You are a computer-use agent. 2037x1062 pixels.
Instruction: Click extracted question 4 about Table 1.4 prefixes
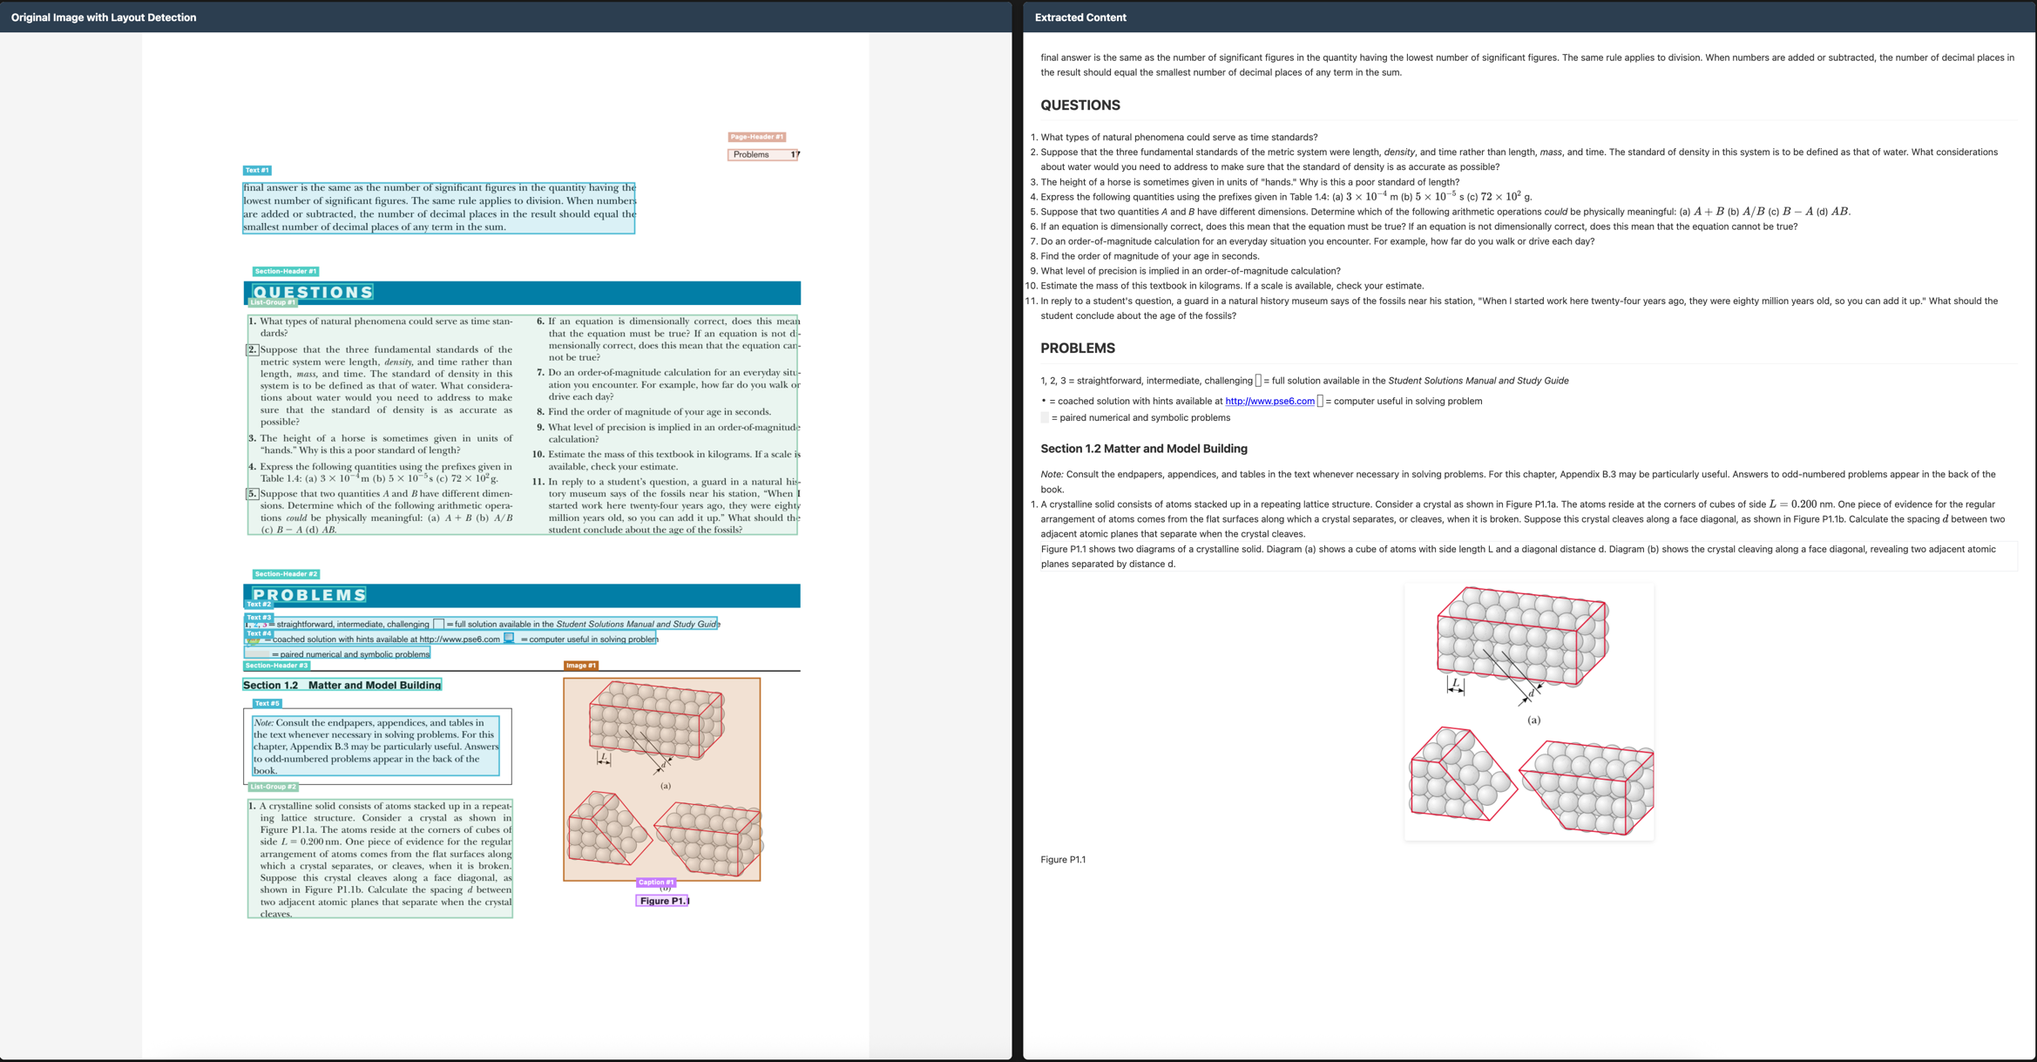point(1286,197)
